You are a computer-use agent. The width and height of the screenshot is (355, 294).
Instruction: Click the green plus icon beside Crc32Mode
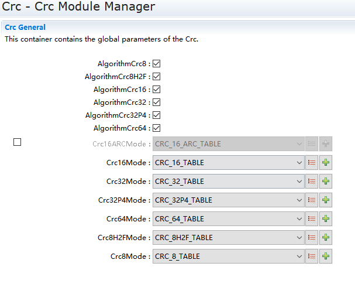tap(326, 182)
